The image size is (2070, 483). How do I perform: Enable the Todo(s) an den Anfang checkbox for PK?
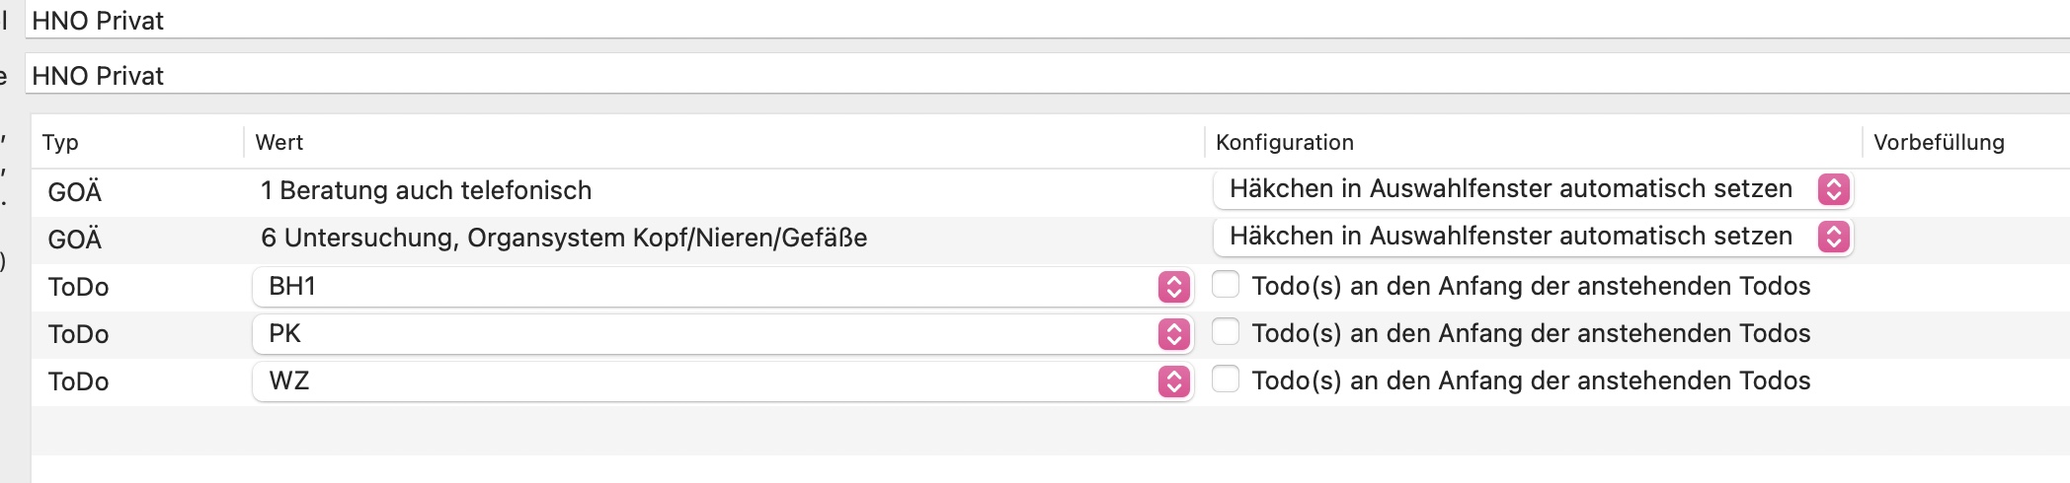[1226, 332]
